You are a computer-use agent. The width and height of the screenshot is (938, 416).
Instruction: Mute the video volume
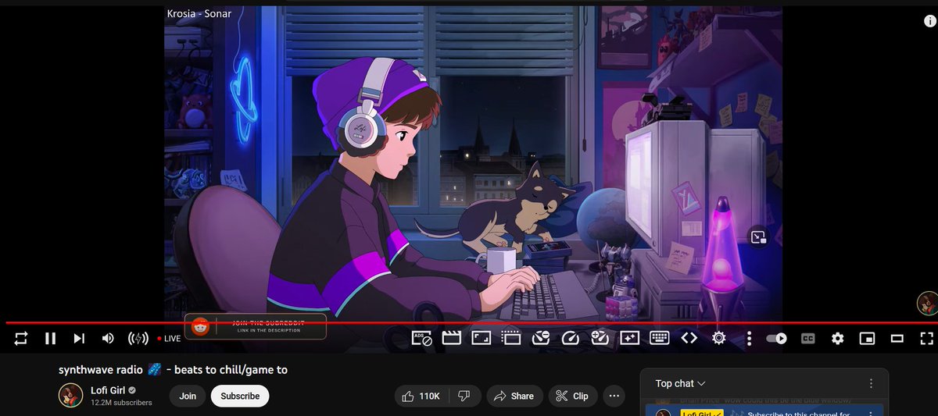108,338
